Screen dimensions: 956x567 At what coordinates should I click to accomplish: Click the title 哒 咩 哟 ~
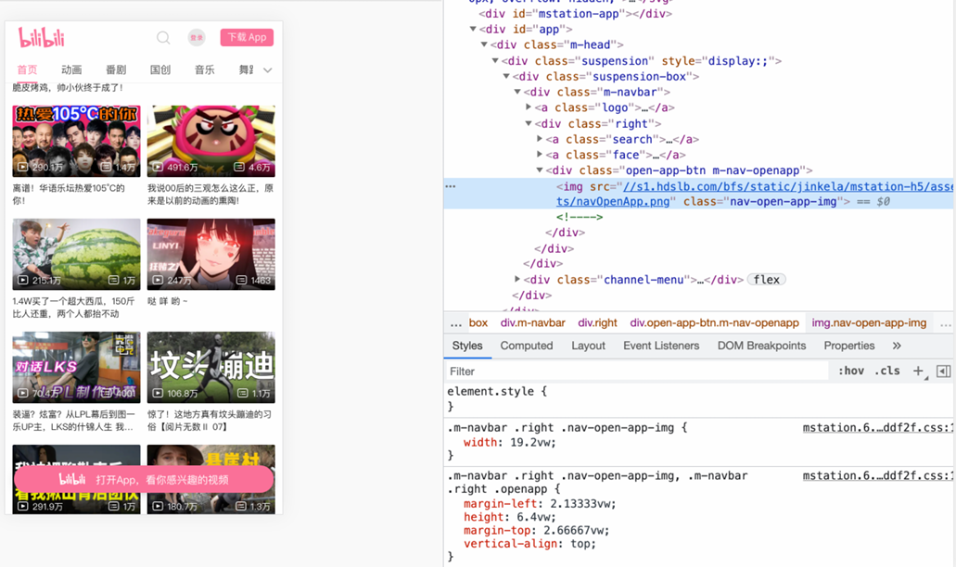pos(168,301)
